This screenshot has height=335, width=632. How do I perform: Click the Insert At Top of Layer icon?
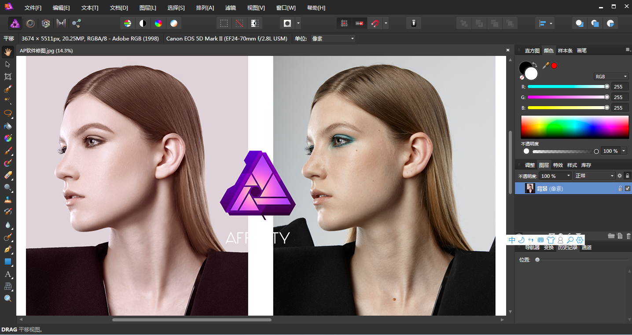[x=595, y=23]
